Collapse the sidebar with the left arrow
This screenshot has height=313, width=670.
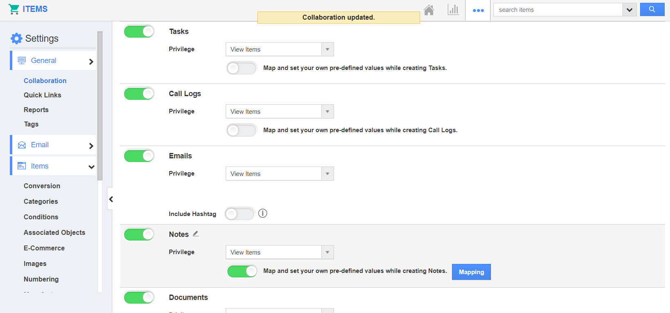point(110,199)
